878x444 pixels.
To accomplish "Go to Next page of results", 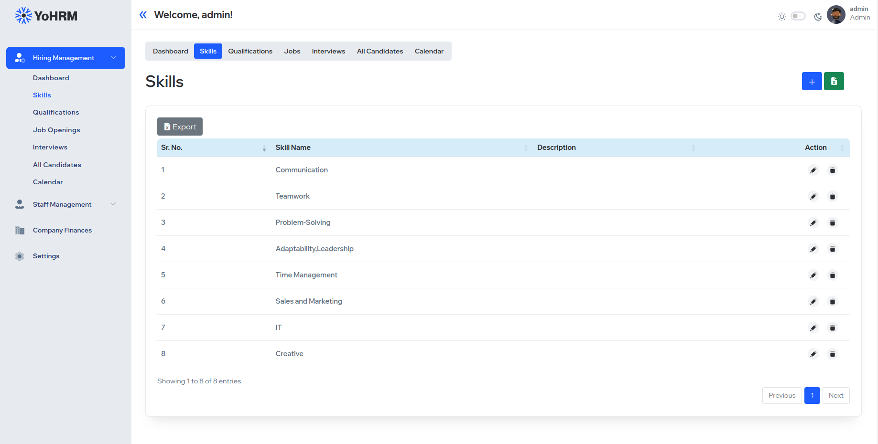I will coord(835,395).
